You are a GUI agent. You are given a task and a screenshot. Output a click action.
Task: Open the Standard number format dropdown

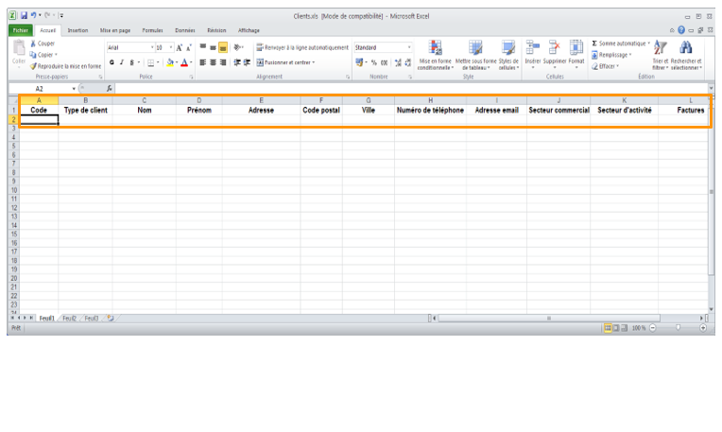pos(383,47)
